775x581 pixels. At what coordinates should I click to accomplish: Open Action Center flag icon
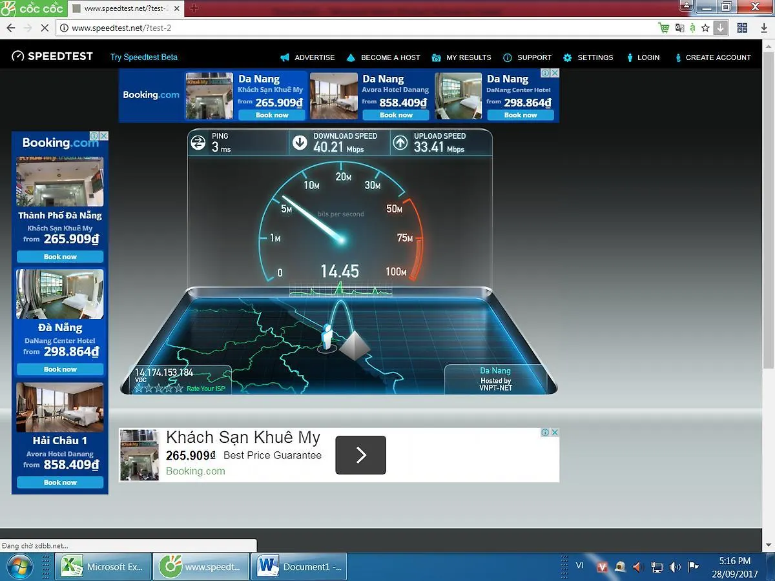(x=694, y=567)
